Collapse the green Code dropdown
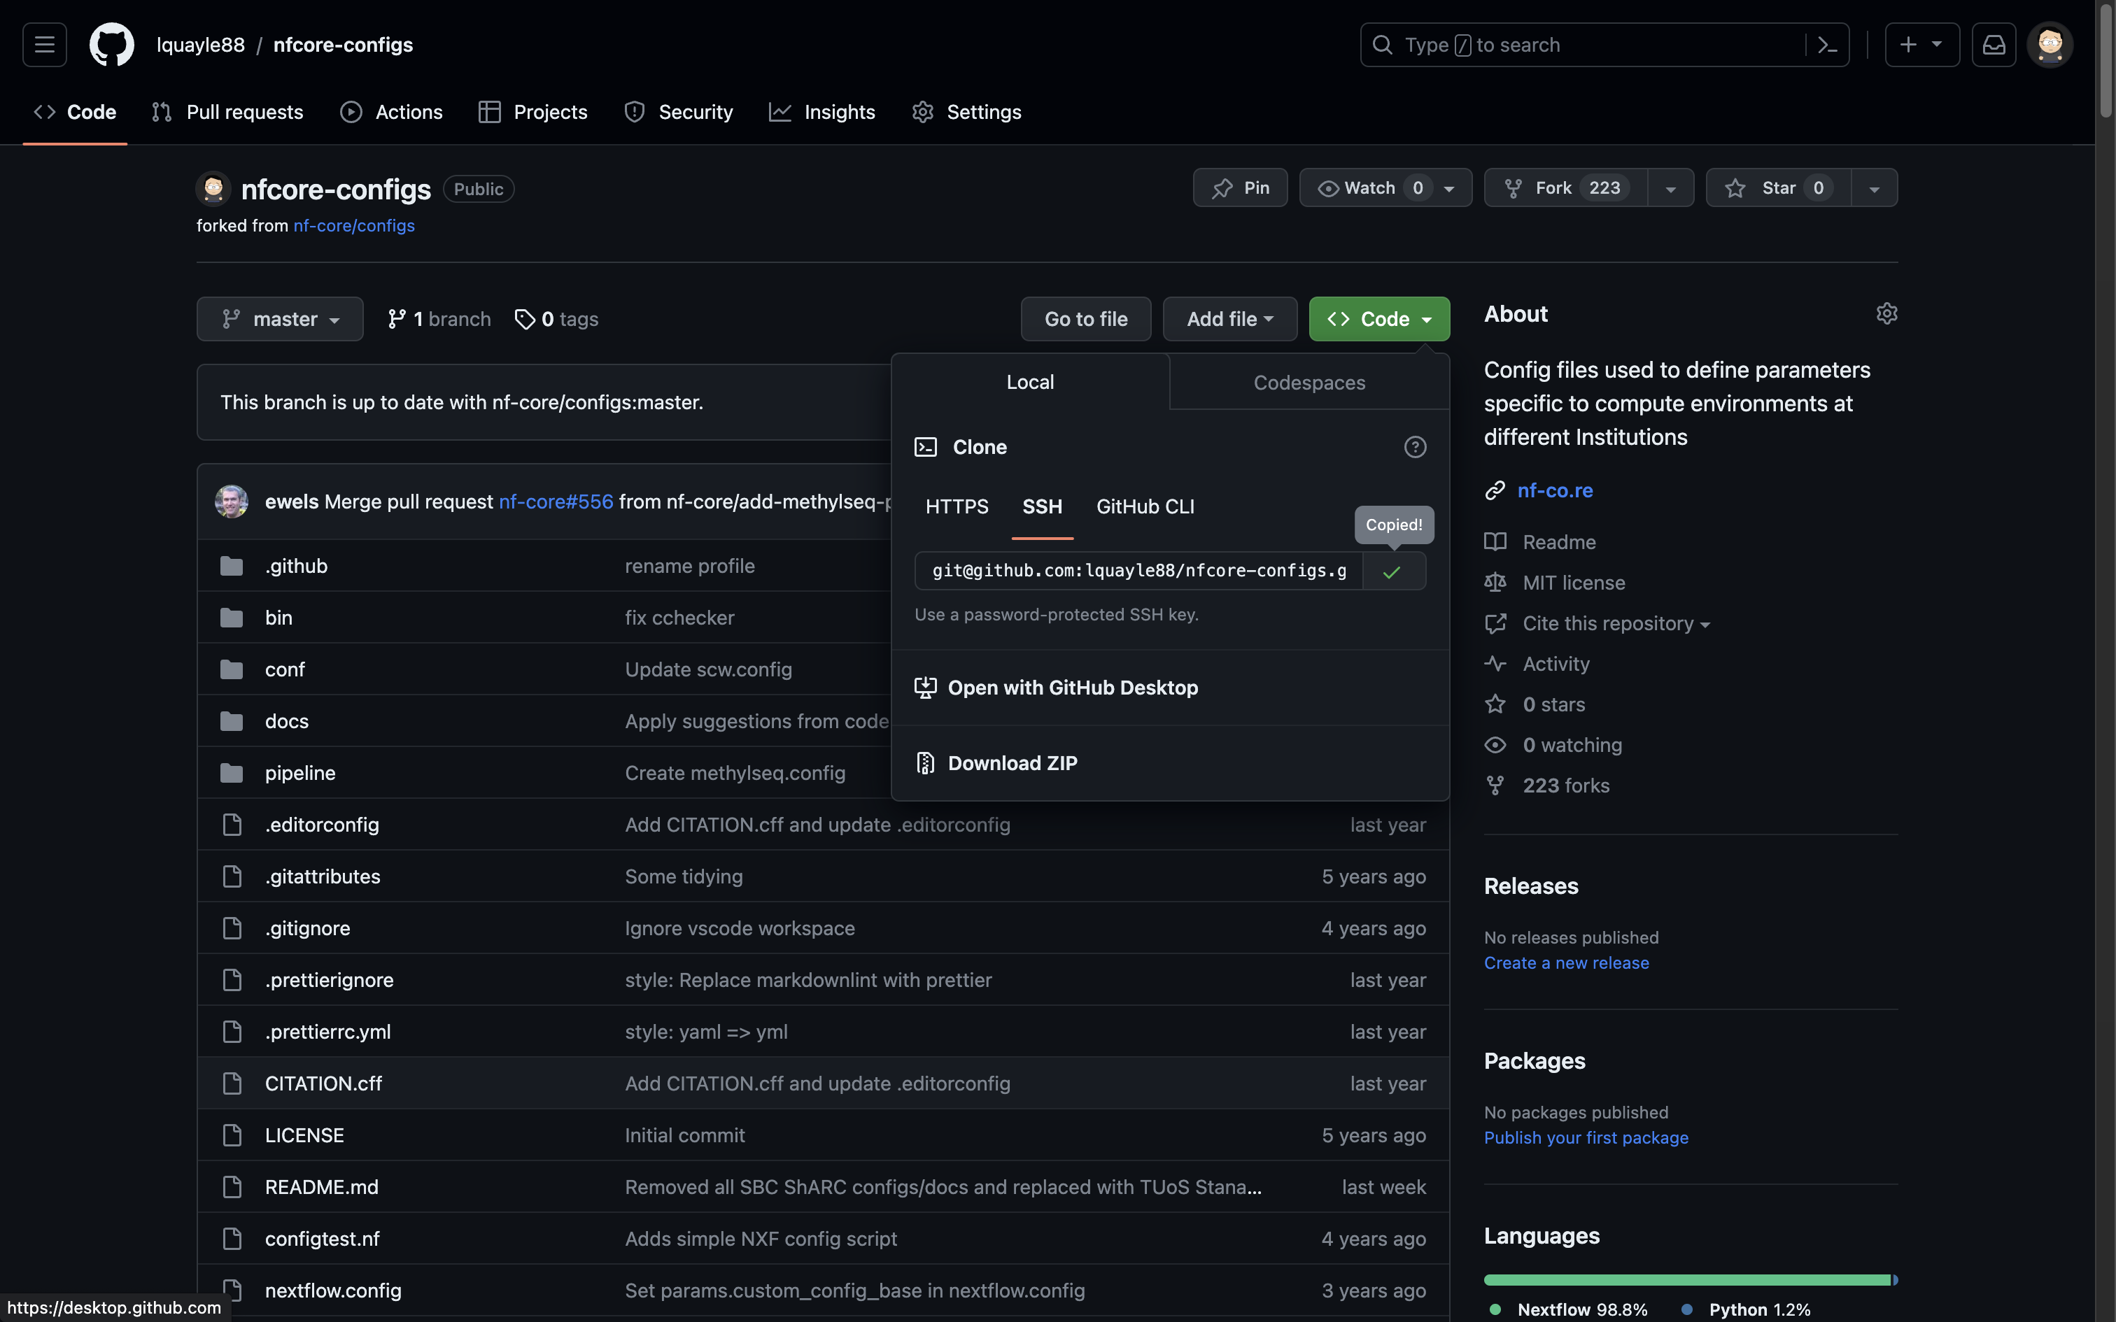Image resolution: width=2116 pixels, height=1322 pixels. click(x=1379, y=319)
